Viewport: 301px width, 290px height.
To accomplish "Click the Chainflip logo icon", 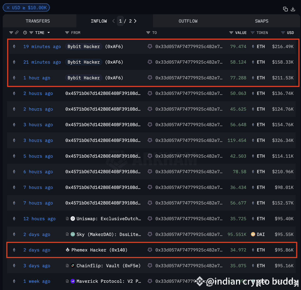I will (73, 266).
